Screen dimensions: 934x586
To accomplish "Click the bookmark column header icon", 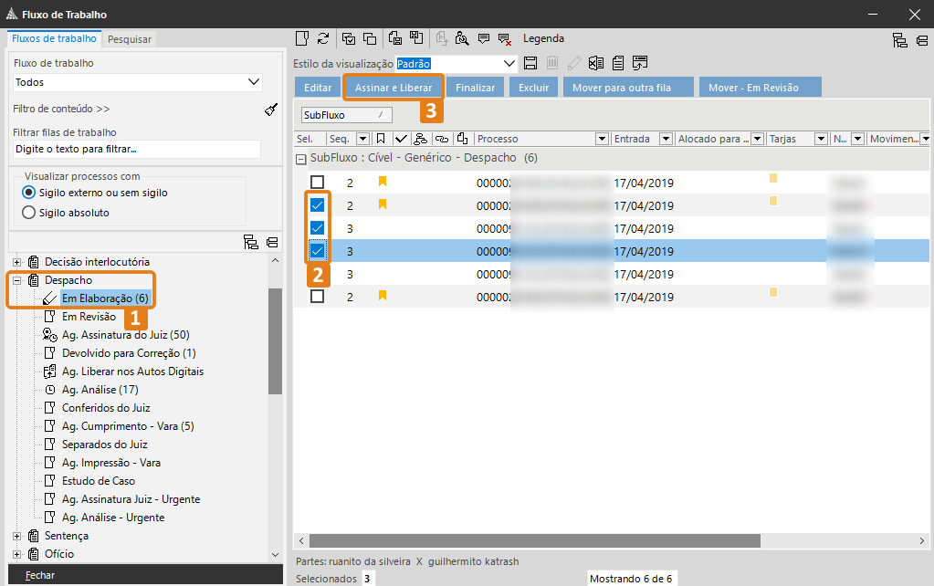I will [x=381, y=139].
